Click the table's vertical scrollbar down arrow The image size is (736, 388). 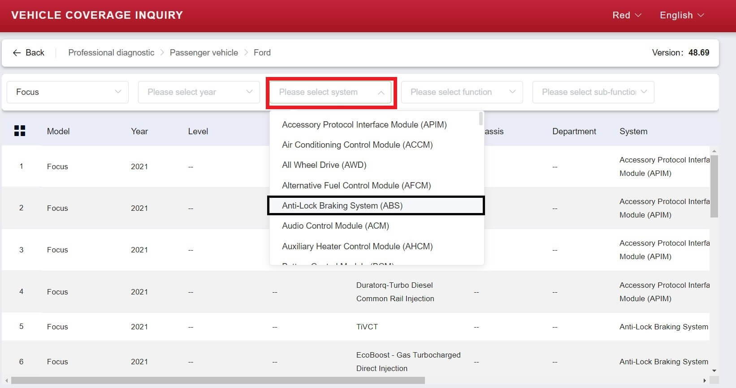(x=714, y=371)
